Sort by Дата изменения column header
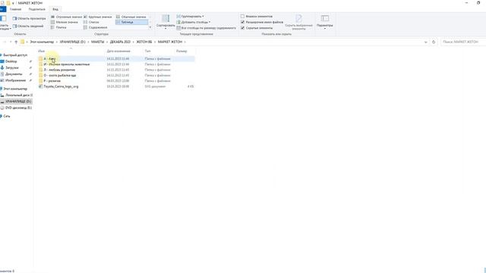Image resolution: width=486 pixels, height=273 pixels. pyautogui.click(x=118, y=51)
